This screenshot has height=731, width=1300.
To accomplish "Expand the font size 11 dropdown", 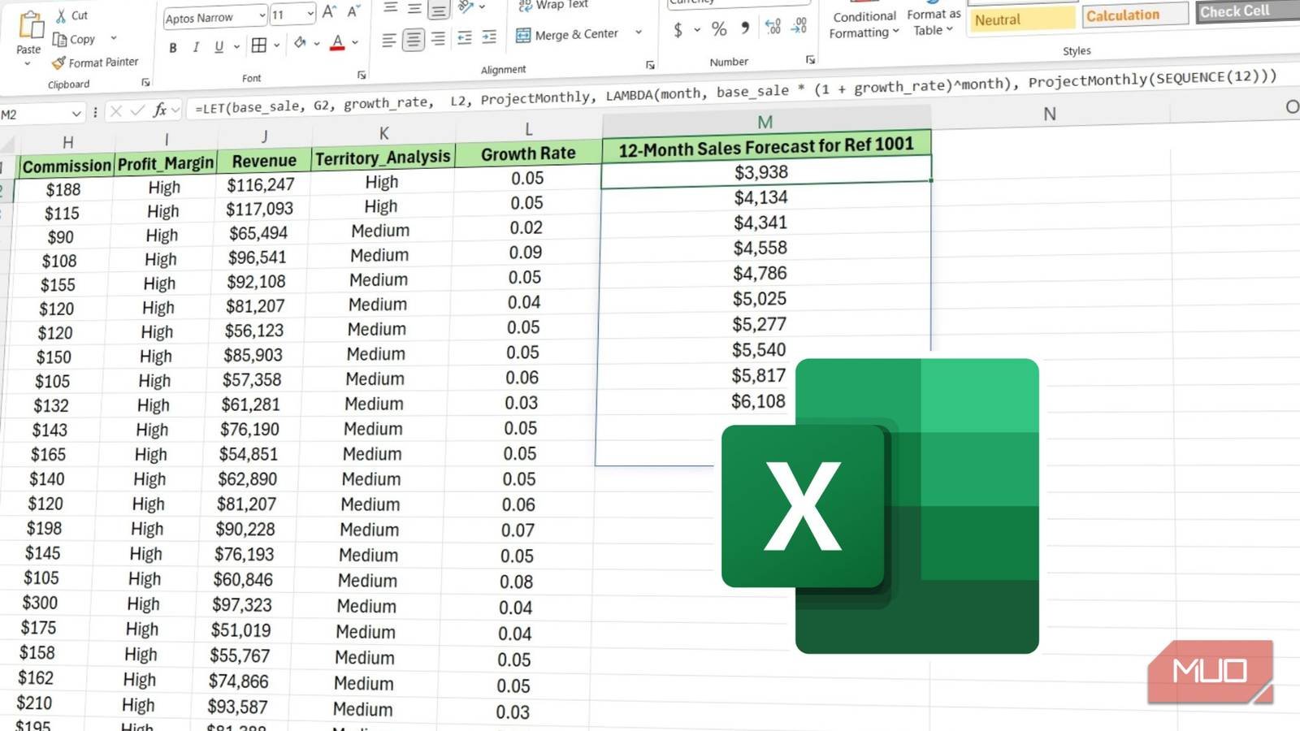I will coord(310,14).
